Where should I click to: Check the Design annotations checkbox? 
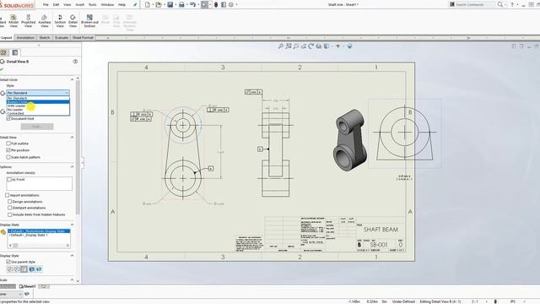pyautogui.click(x=9, y=202)
